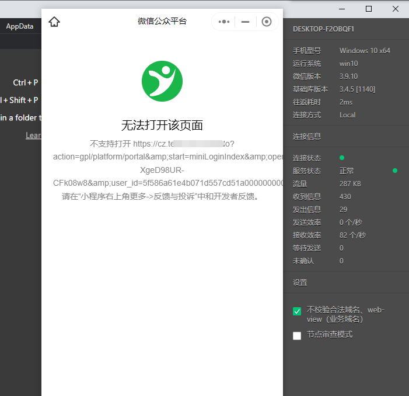Select the WeChat version 3.9.10
This screenshot has height=396, width=409.
(x=348, y=77)
